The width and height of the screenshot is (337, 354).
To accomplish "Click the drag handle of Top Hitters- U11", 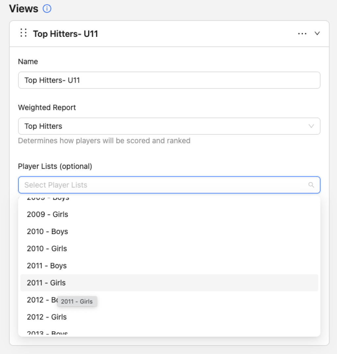I will pyautogui.click(x=23, y=33).
